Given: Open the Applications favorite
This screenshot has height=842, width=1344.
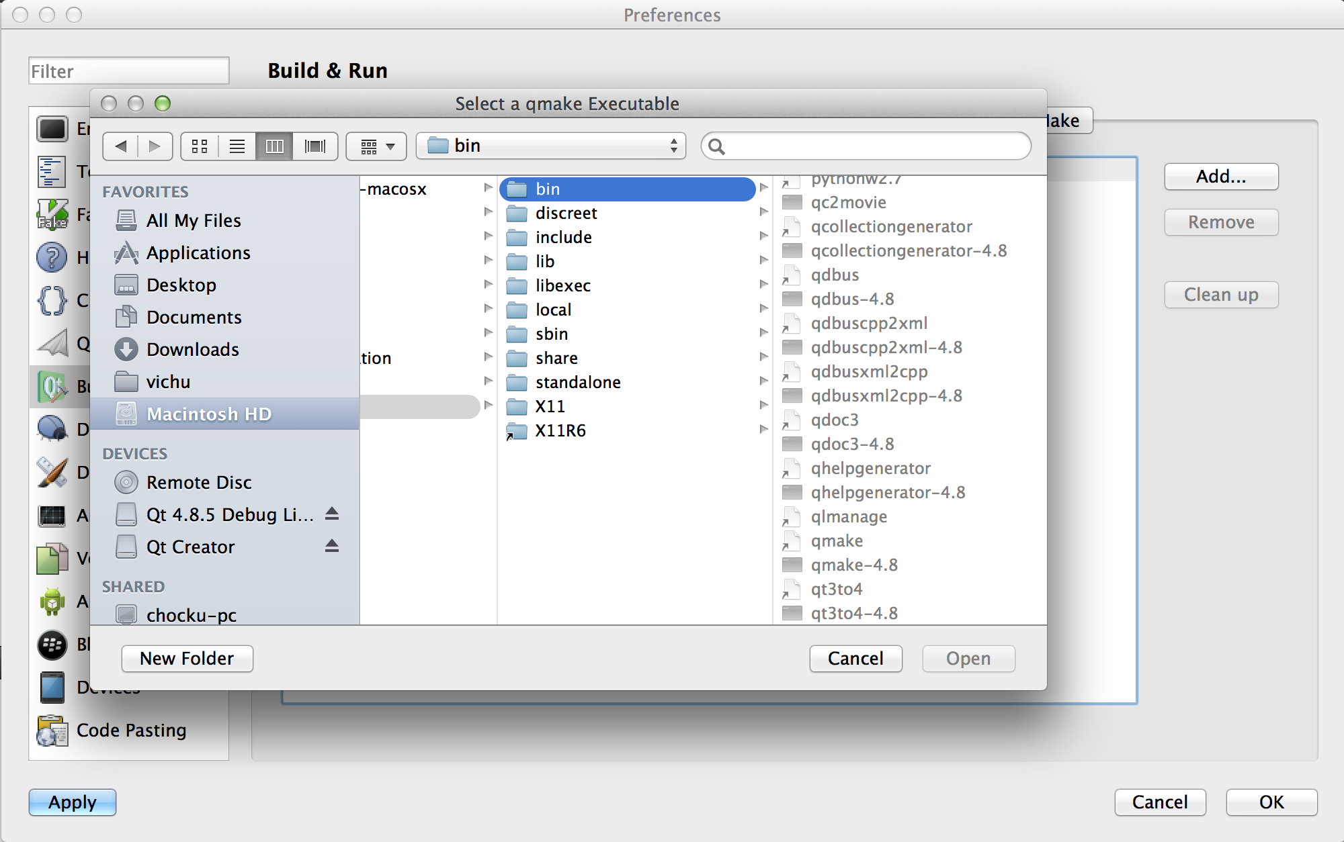Looking at the screenshot, I should pyautogui.click(x=198, y=252).
